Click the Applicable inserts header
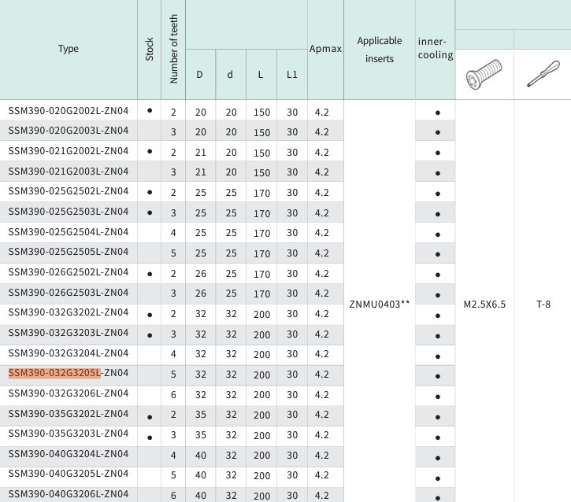 tap(380, 49)
